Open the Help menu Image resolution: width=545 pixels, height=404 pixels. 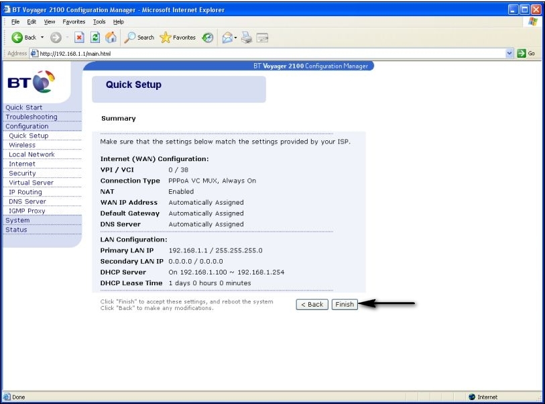tap(118, 21)
